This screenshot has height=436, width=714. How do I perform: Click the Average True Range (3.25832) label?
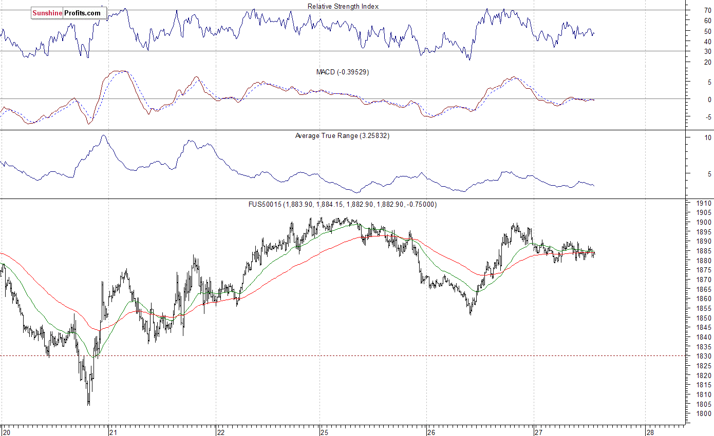coord(342,136)
